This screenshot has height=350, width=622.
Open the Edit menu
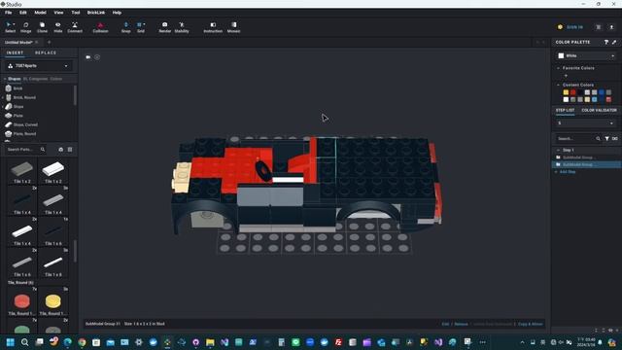(23, 13)
